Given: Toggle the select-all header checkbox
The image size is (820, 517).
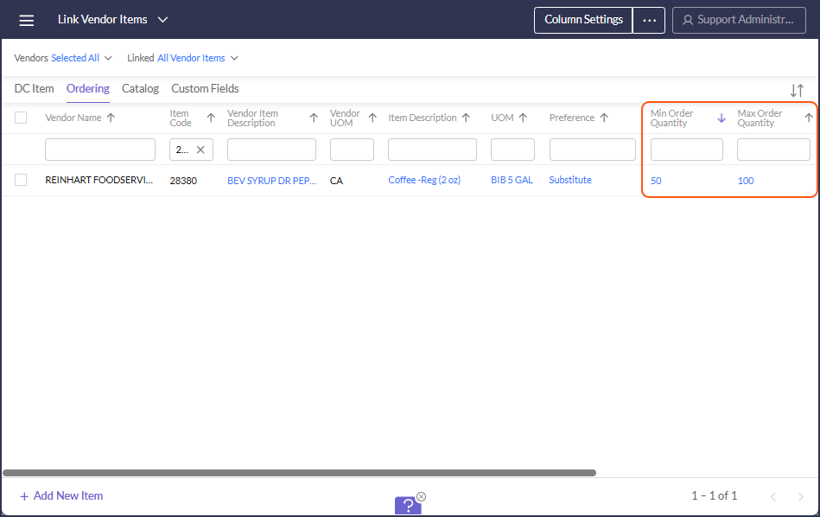Looking at the screenshot, I should [21, 118].
